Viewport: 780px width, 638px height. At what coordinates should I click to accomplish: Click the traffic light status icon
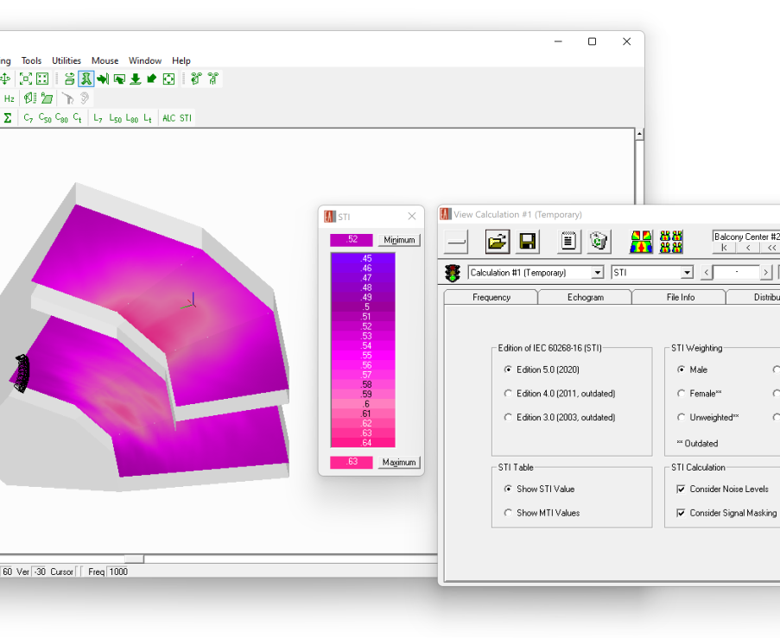point(453,273)
